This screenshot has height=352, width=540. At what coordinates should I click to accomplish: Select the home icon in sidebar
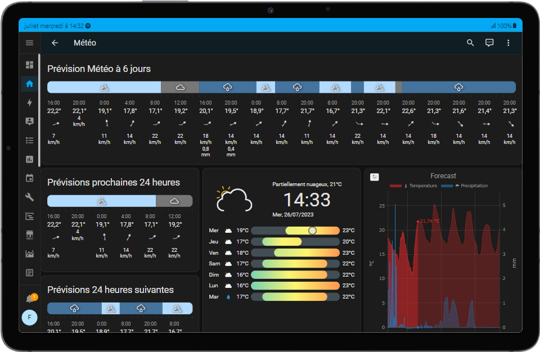click(30, 84)
